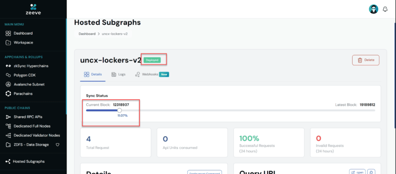Click the Hosted Subgraphs nodes icon
396x174 pixels.
pos(8,161)
